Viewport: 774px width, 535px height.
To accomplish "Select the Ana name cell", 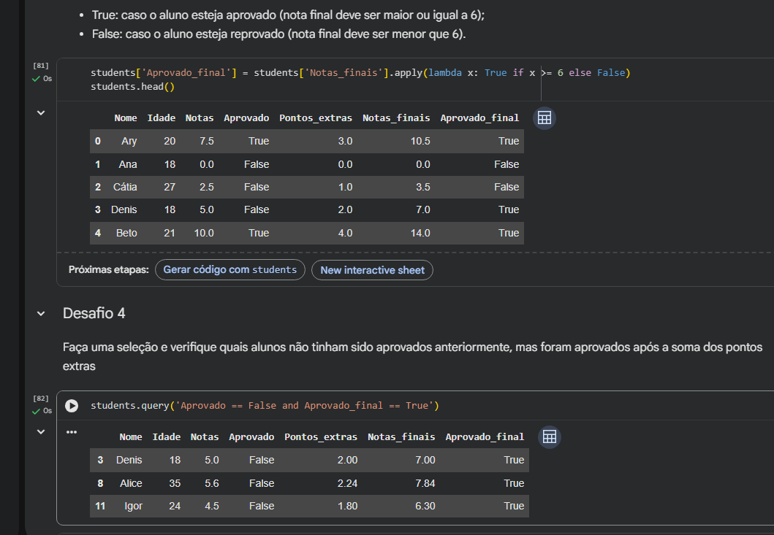I will [x=128, y=164].
